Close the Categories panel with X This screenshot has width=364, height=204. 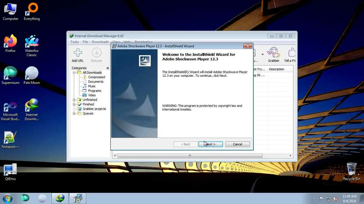[x=108, y=68]
